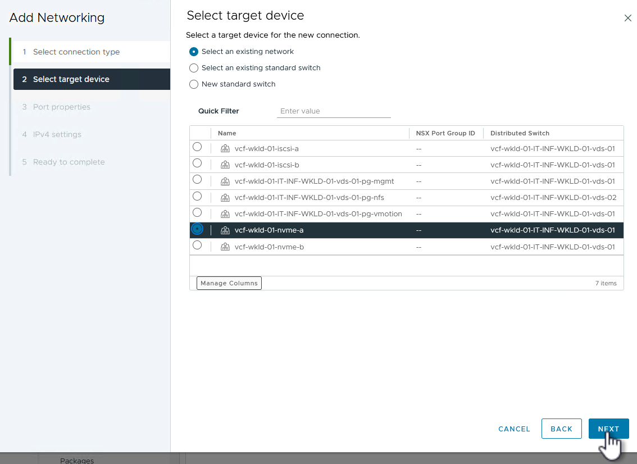Click the port group icon beside vcf-wkld-01-nvme-b
This screenshot has height=464, width=637.
225,247
